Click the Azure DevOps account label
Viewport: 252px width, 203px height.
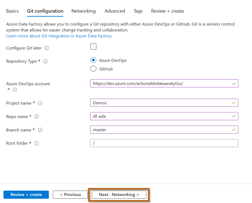click(x=28, y=84)
